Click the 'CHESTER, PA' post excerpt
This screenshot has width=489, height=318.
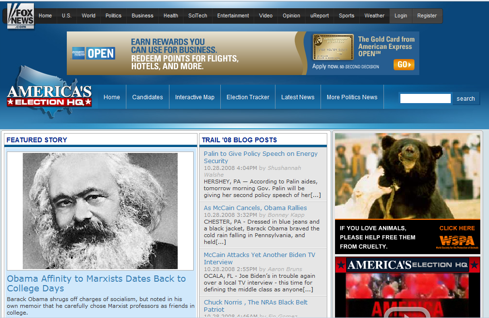point(261,232)
